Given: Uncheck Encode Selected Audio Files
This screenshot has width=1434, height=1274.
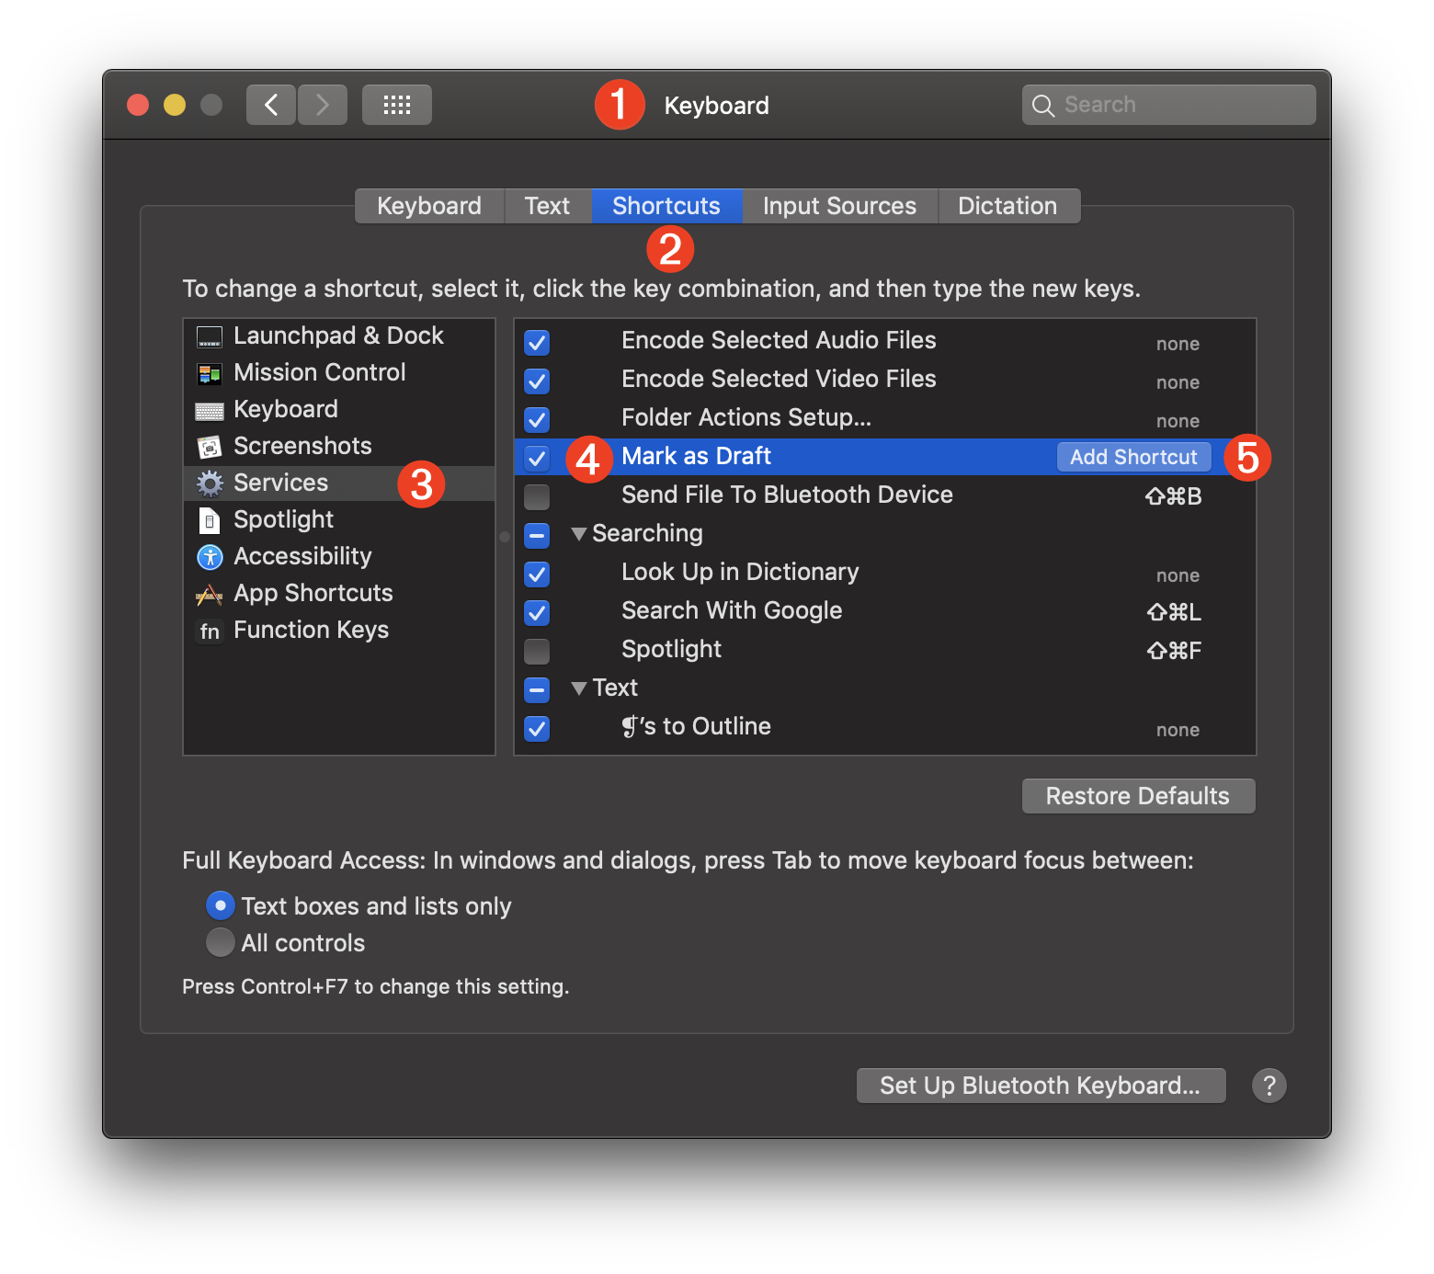Looking at the screenshot, I should [x=536, y=342].
